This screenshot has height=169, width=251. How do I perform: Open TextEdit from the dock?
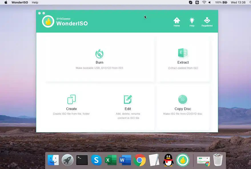click(154, 160)
